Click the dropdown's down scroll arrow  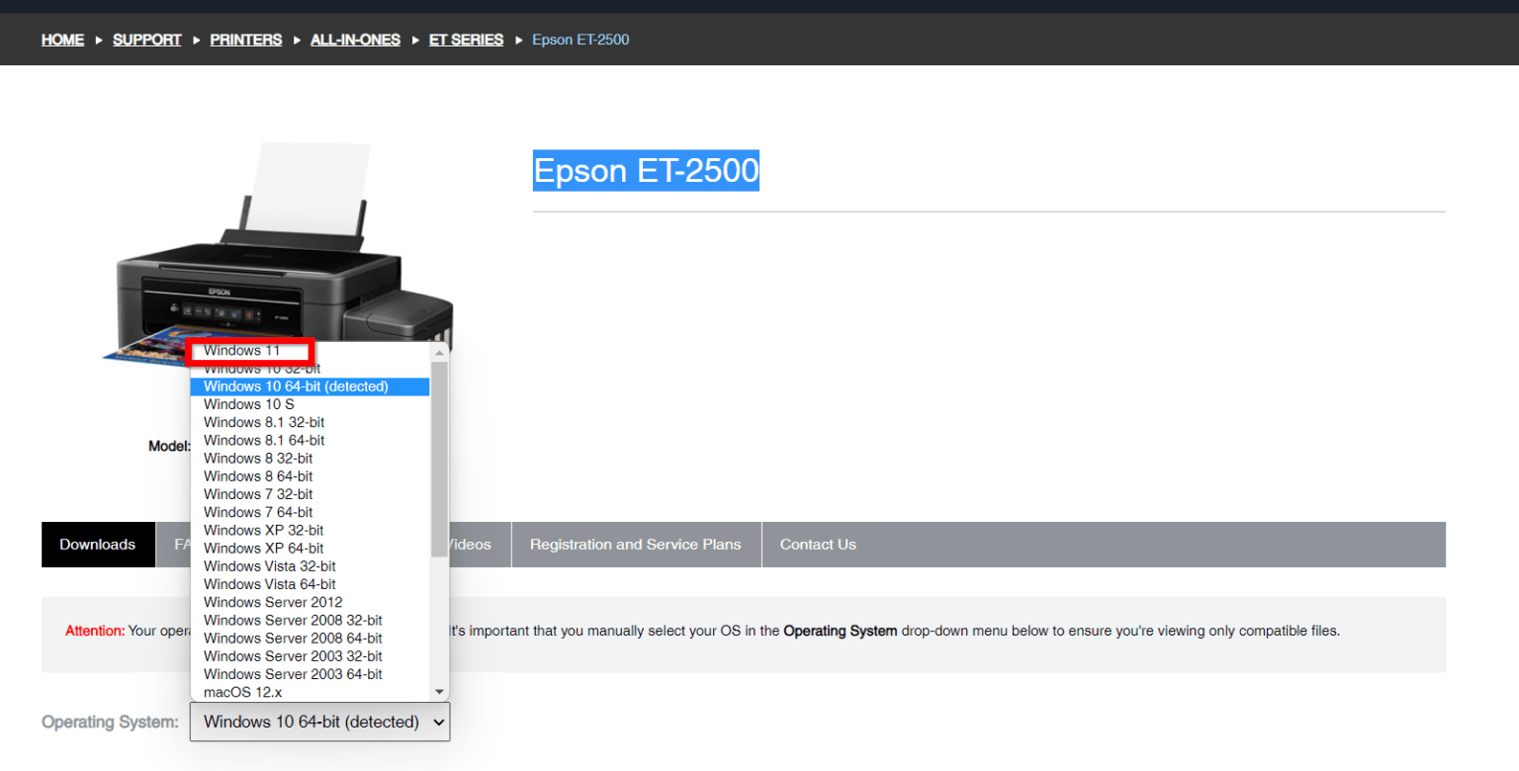click(439, 690)
